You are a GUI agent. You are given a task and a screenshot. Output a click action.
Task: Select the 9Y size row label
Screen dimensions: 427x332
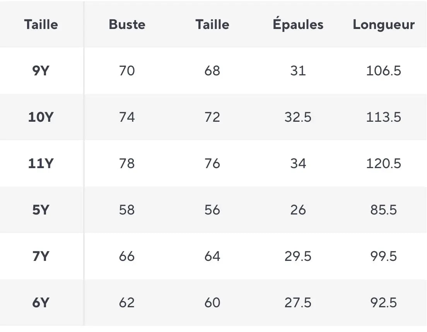click(41, 71)
